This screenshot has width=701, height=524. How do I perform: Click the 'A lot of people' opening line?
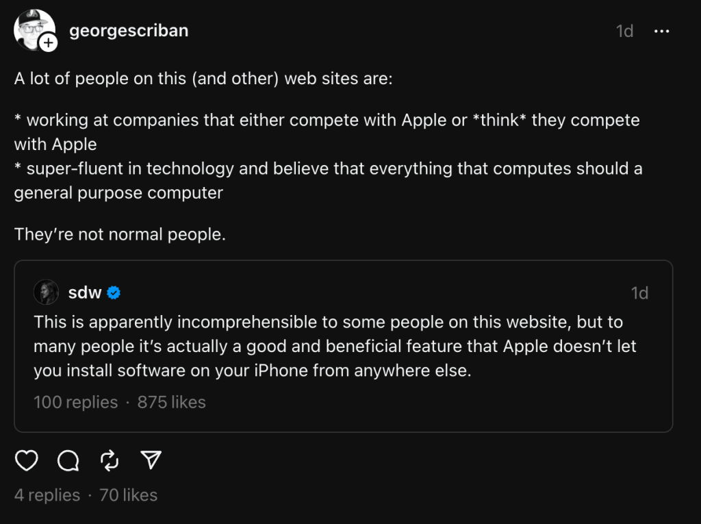pos(203,78)
